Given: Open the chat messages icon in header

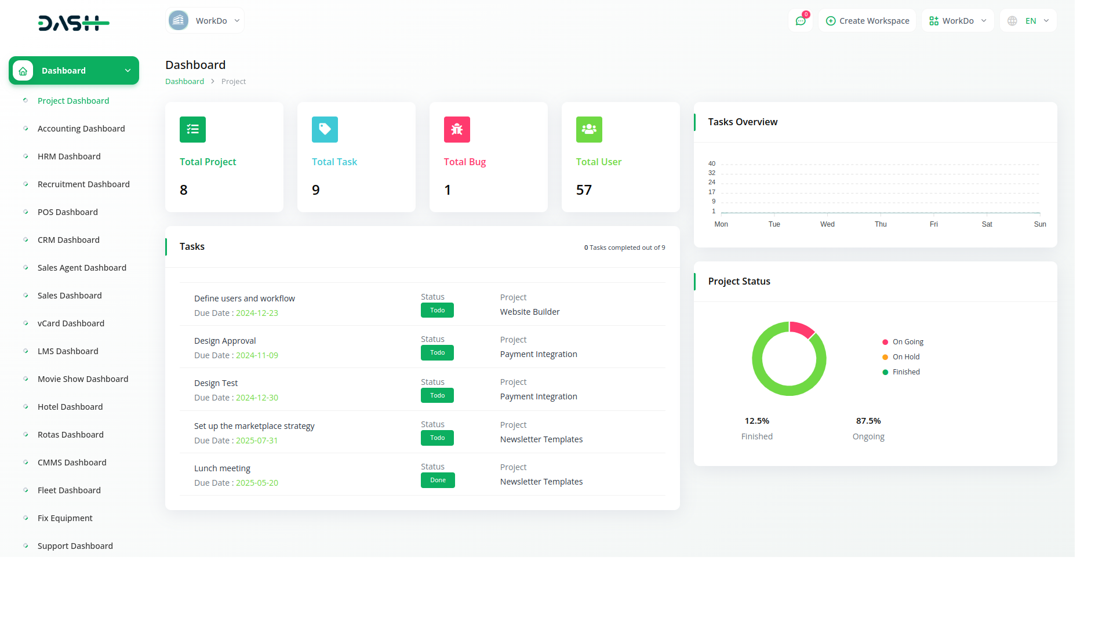Looking at the screenshot, I should [801, 21].
